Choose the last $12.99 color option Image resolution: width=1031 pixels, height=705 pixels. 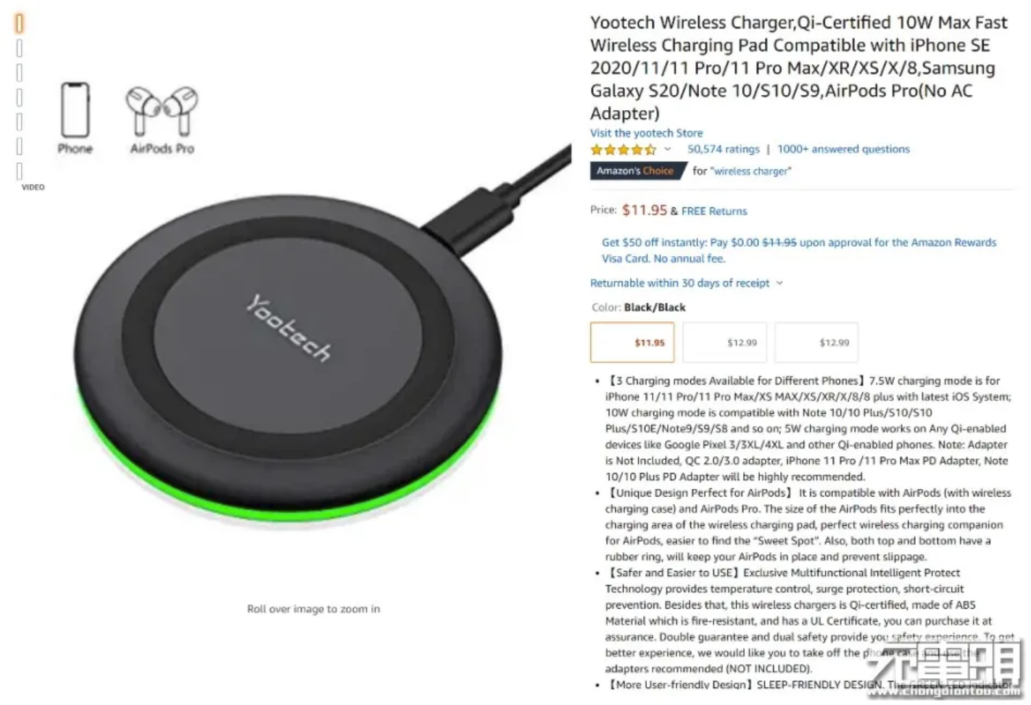816,342
